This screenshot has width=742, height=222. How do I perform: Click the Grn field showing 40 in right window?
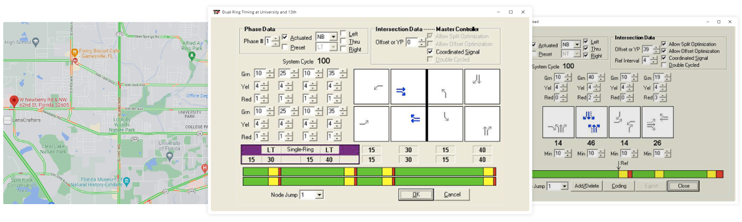(592, 78)
